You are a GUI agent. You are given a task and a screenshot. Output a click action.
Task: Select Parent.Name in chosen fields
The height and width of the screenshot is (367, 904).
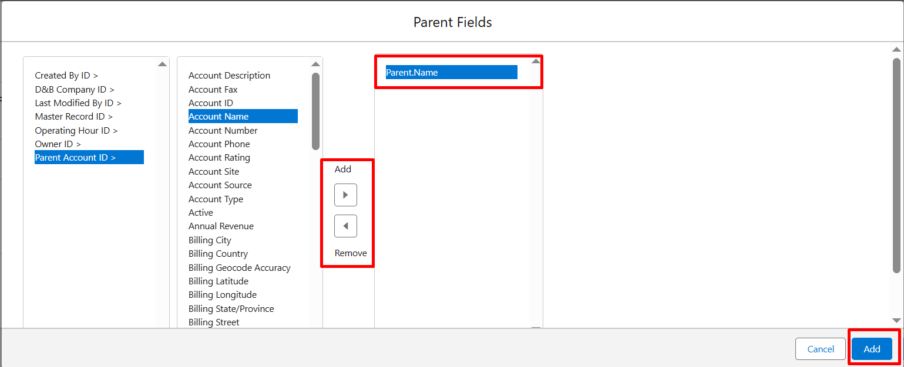[451, 73]
